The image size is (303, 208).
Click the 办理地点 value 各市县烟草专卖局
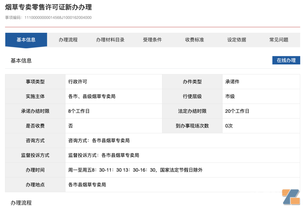pos(87,185)
